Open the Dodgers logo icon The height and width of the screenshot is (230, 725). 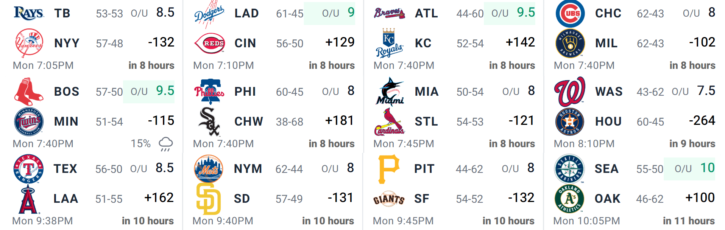(x=209, y=14)
